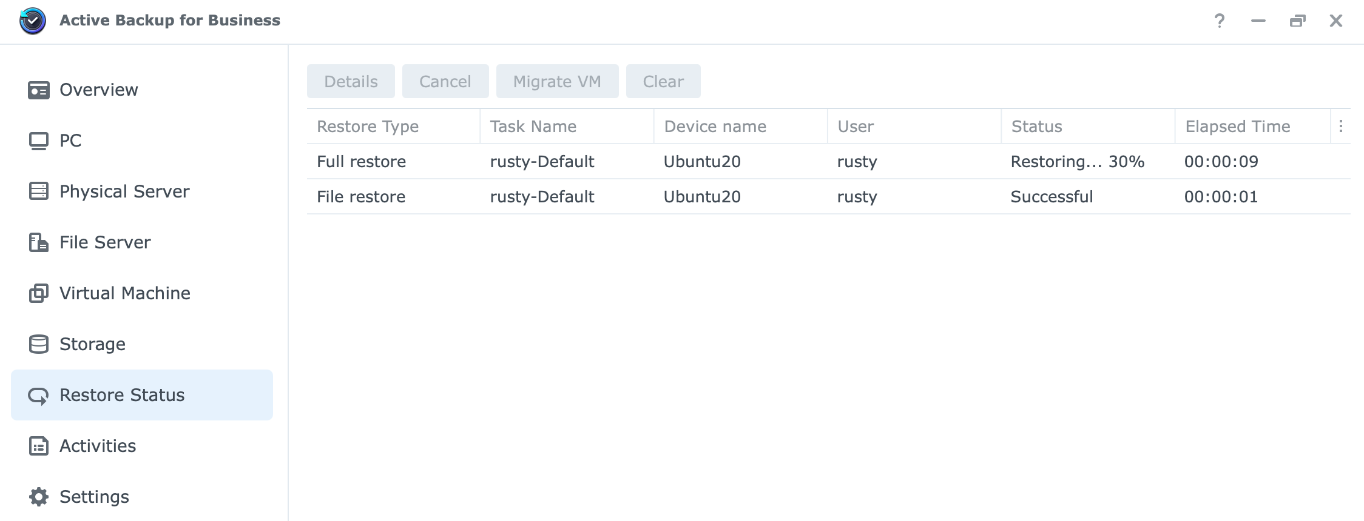Sort by the Device name column header

740,126
